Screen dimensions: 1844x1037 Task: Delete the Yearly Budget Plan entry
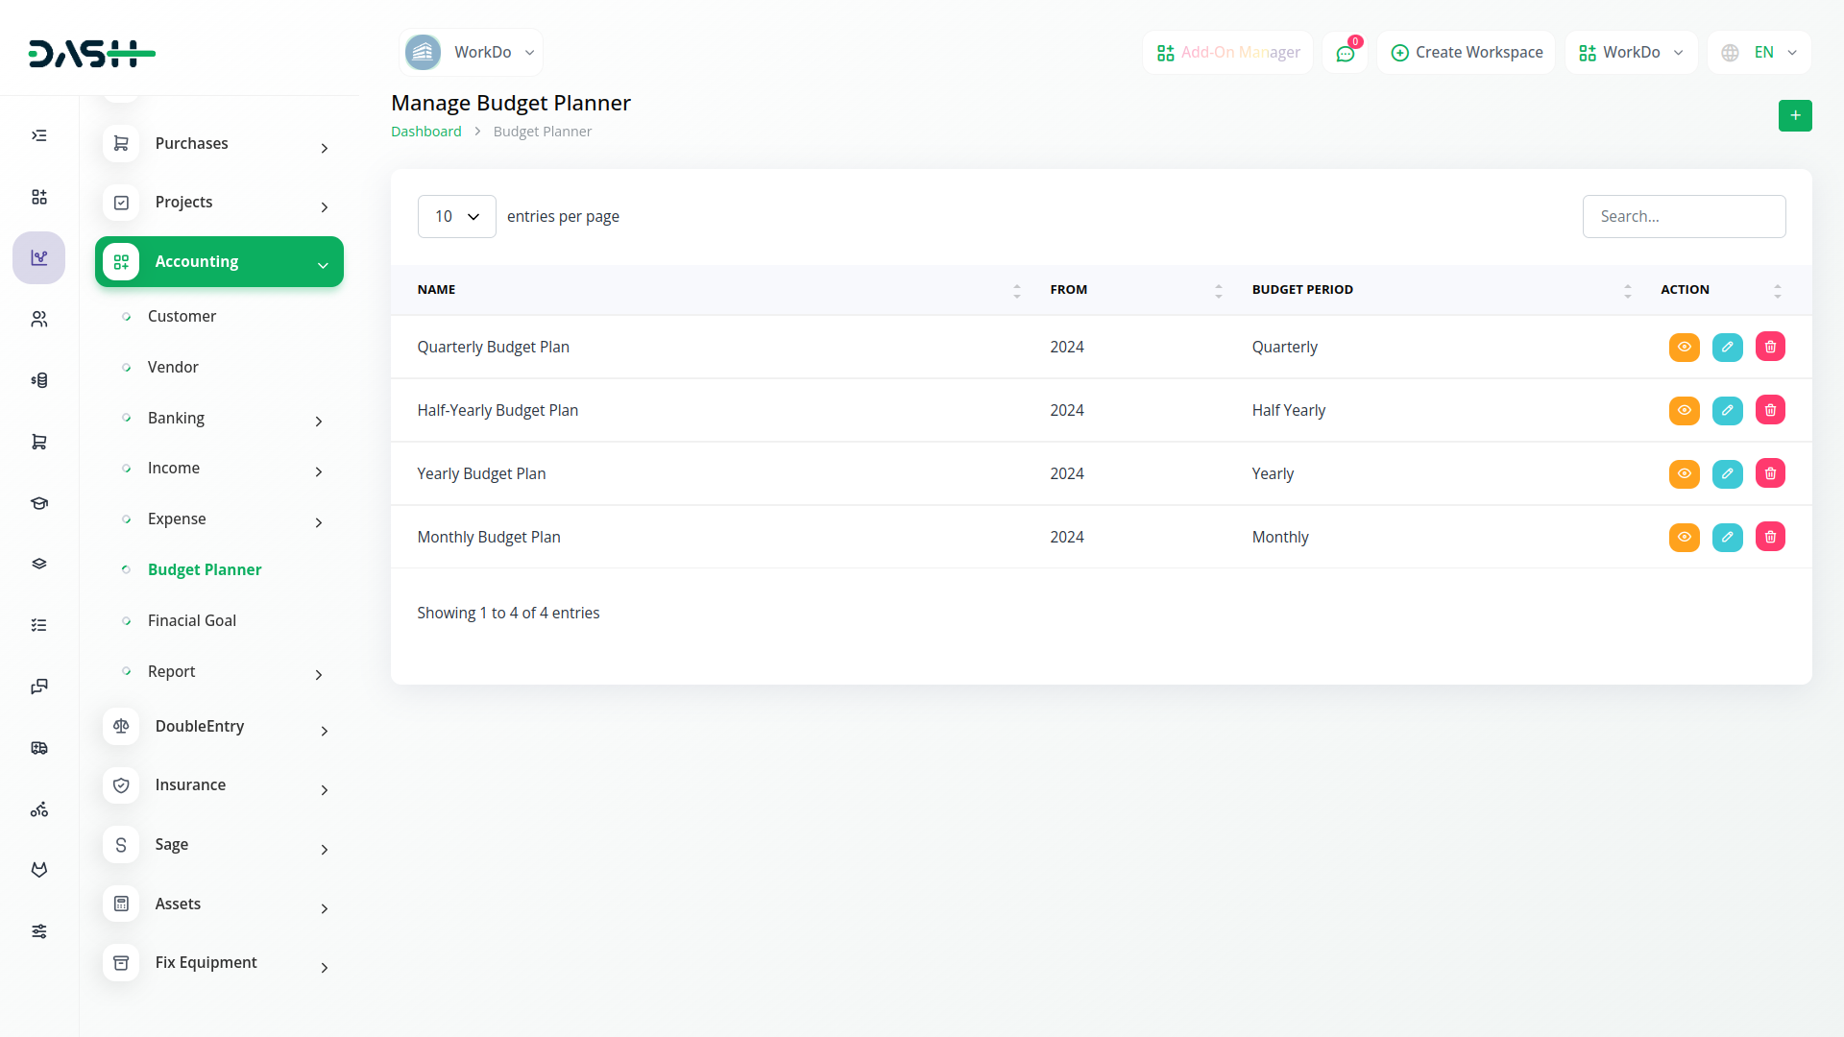[x=1769, y=474]
